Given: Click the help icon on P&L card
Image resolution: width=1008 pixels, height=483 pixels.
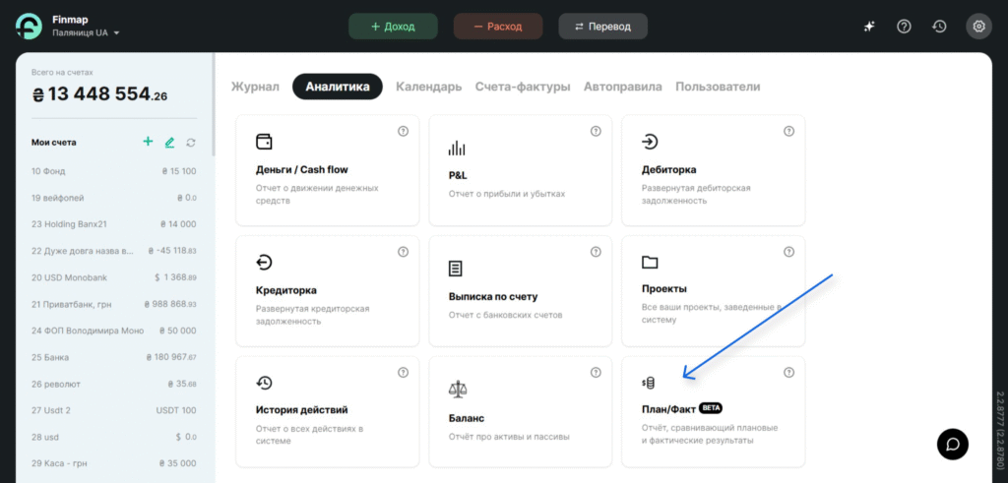Looking at the screenshot, I should pyautogui.click(x=596, y=132).
